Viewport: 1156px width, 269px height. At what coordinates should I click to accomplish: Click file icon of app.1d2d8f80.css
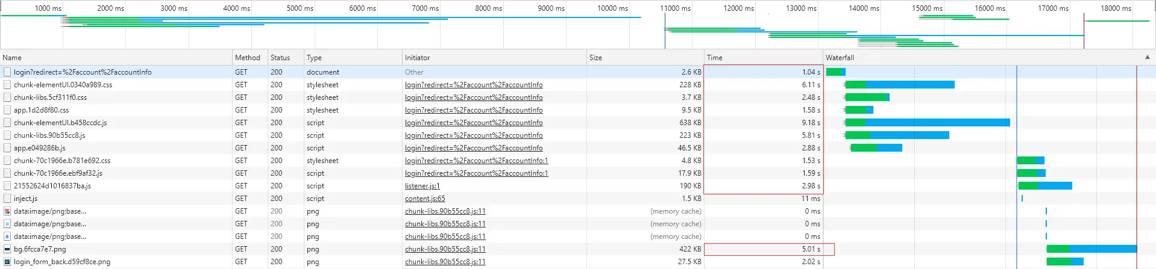(7, 110)
